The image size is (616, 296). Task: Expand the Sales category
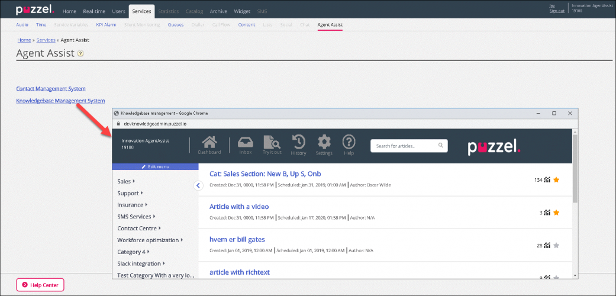click(x=126, y=181)
